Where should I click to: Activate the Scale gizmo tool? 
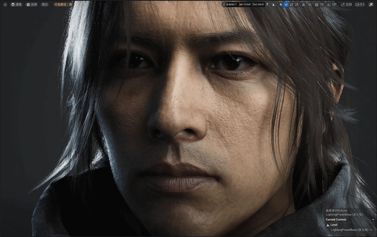(x=297, y=5)
